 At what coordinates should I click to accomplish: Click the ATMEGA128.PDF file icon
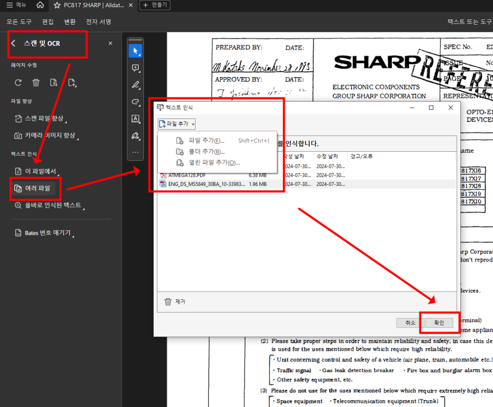tap(163, 175)
